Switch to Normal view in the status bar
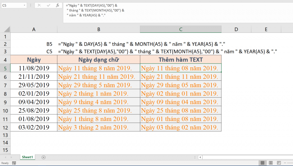 (x=263, y=163)
